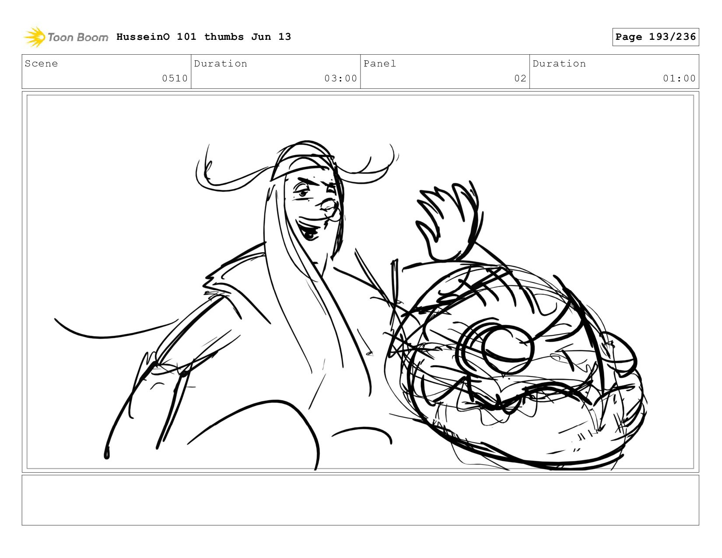This screenshot has height=558, width=722.
Task: Click the "Page 193/236" page indicator
Action: click(655, 37)
